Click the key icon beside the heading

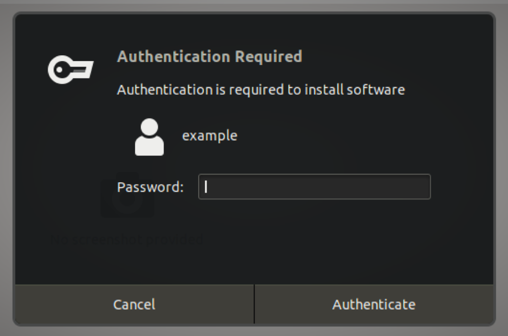(70, 70)
